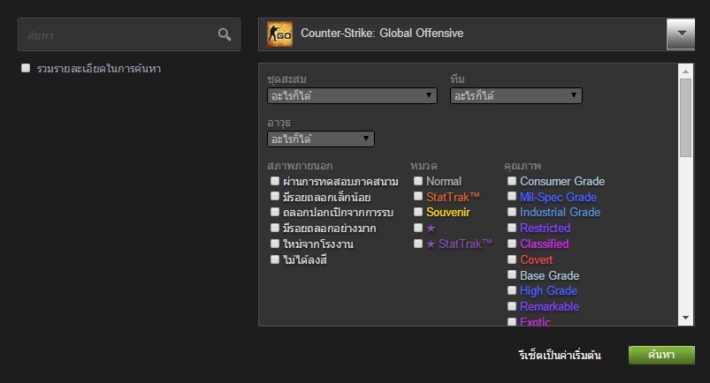
Task: Click the scrollbar down arrow
Action: coord(686,318)
